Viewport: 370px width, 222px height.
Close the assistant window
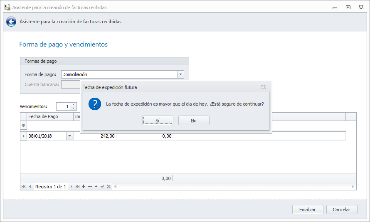tap(361, 7)
